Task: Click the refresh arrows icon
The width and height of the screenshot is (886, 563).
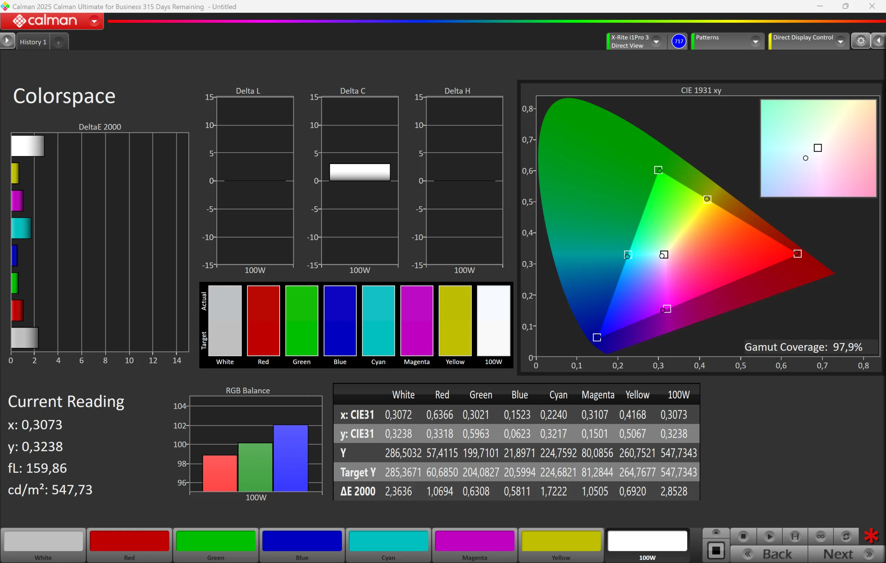Action: click(846, 536)
